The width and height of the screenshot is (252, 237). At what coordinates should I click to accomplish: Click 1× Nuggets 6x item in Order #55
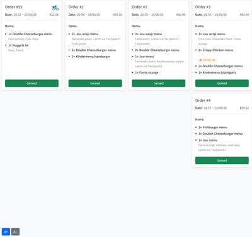tap(18, 45)
